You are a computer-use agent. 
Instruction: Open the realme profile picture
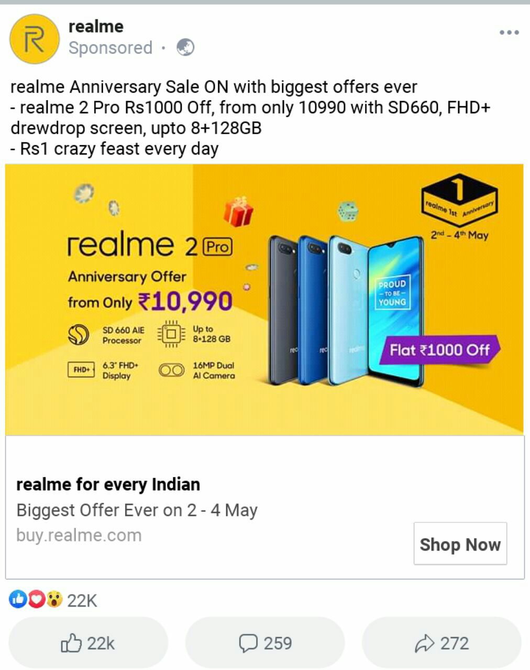pyautogui.click(x=35, y=39)
